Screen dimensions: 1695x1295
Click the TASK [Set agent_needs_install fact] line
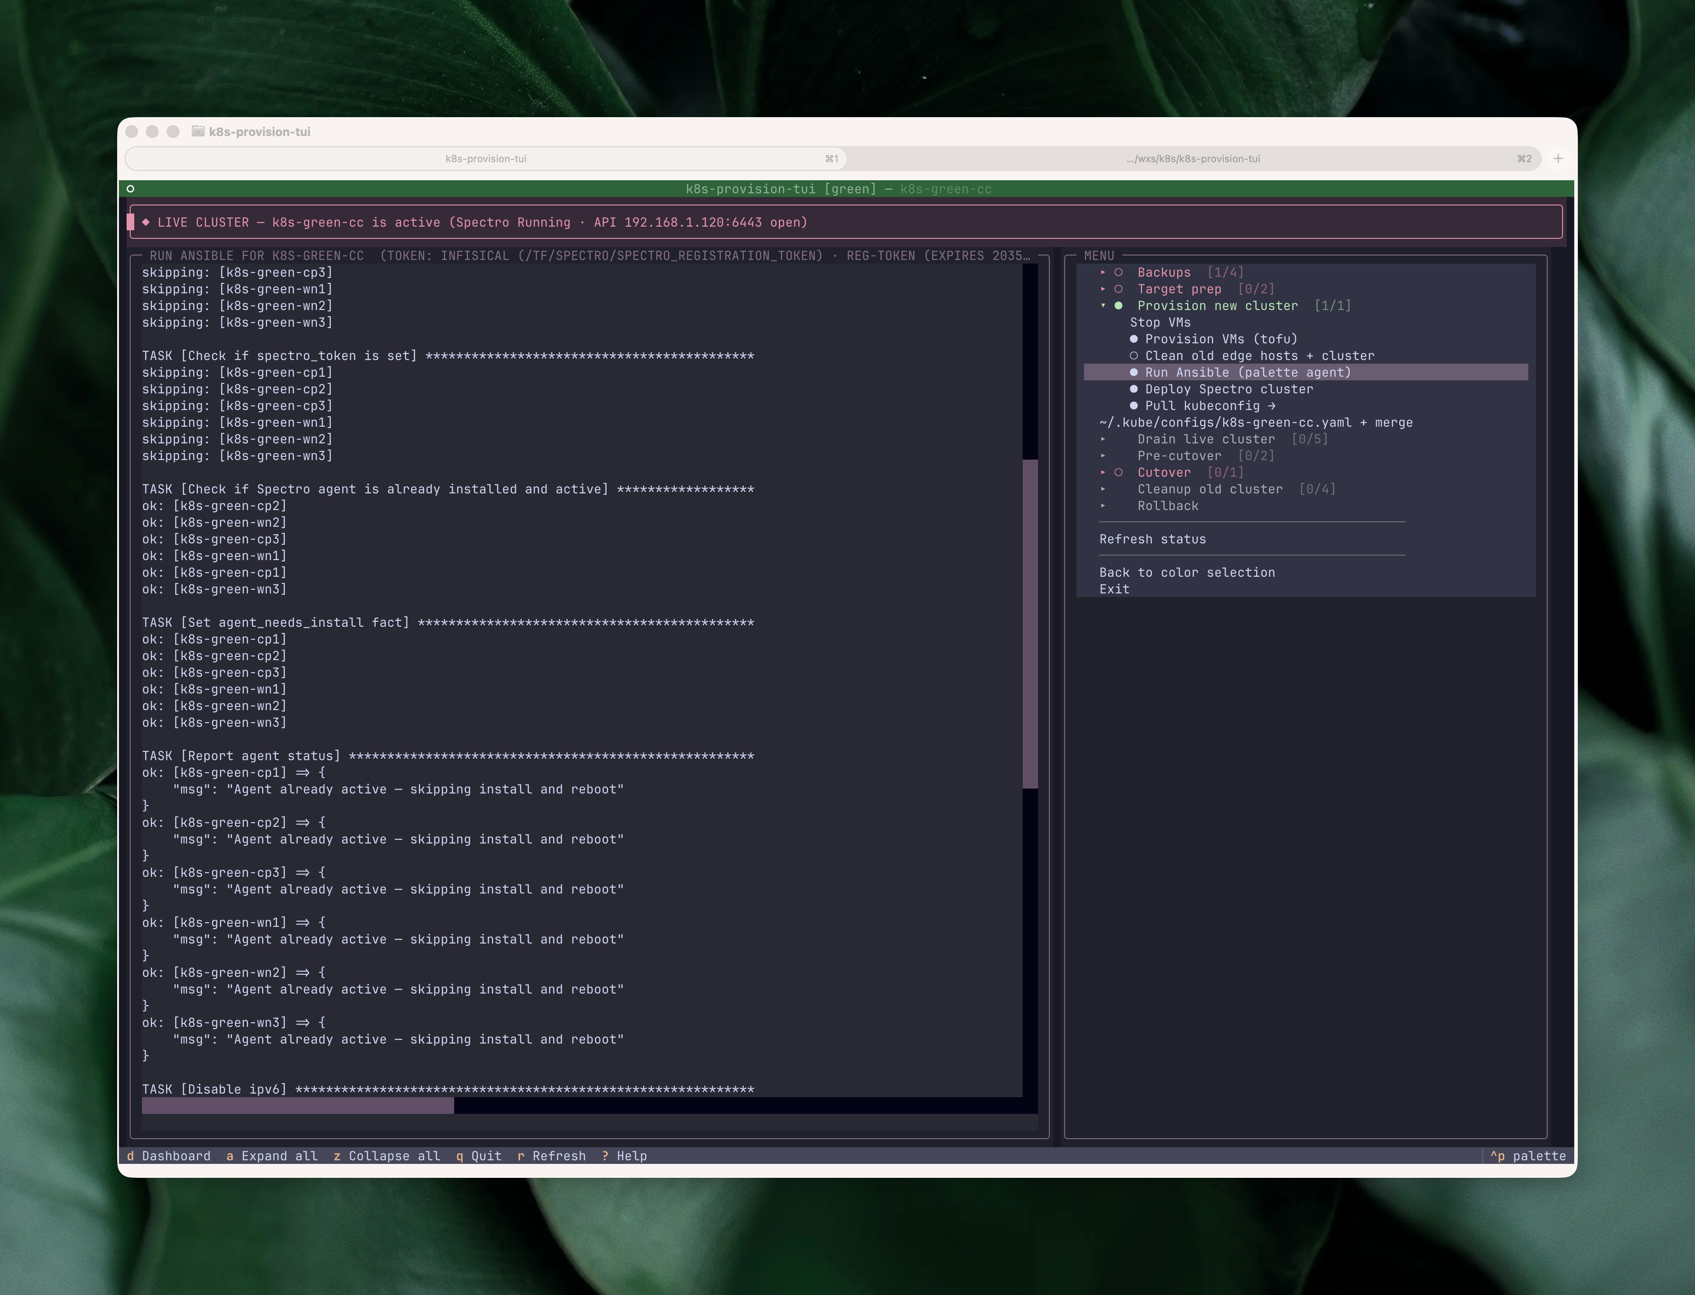point(448,623)
